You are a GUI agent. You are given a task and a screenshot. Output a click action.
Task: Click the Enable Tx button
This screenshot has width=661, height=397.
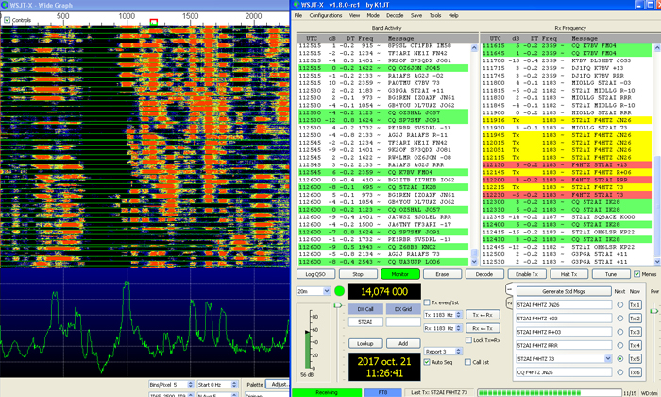point(527,274)
